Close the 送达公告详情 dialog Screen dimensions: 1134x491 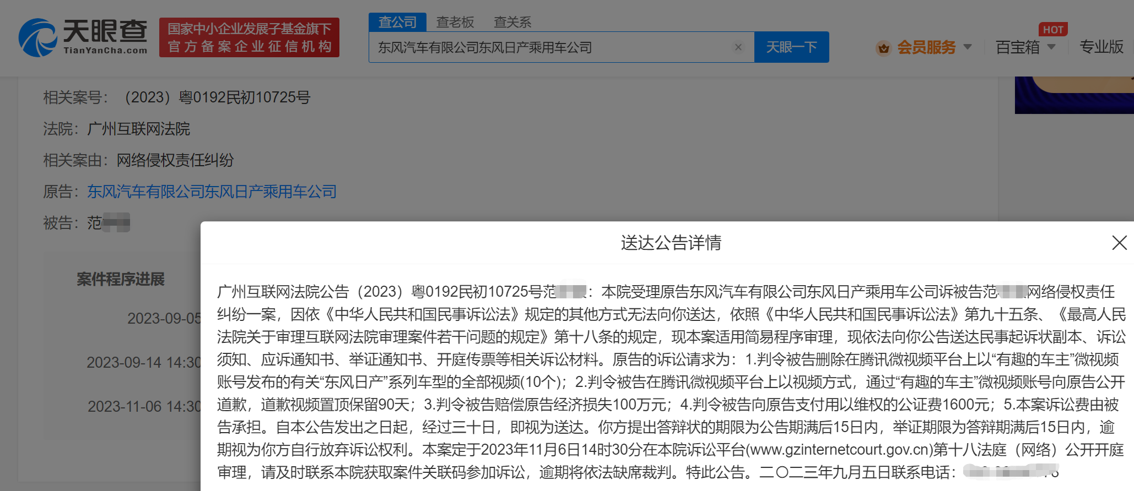[x=1119, y=243]
